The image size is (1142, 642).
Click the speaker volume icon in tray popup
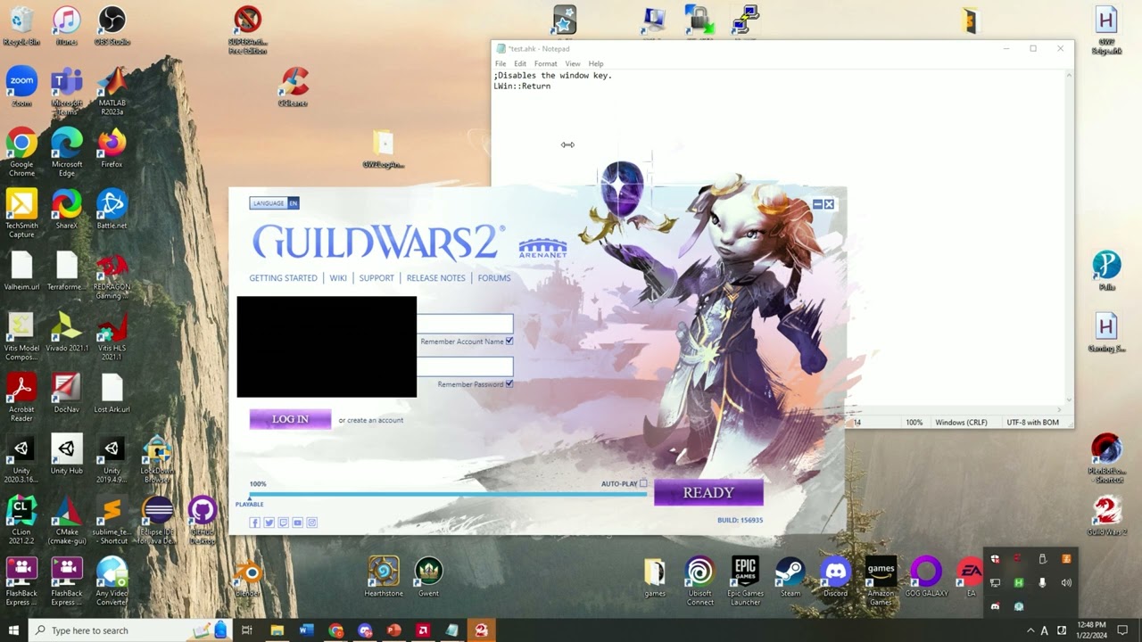point(1066,583)
